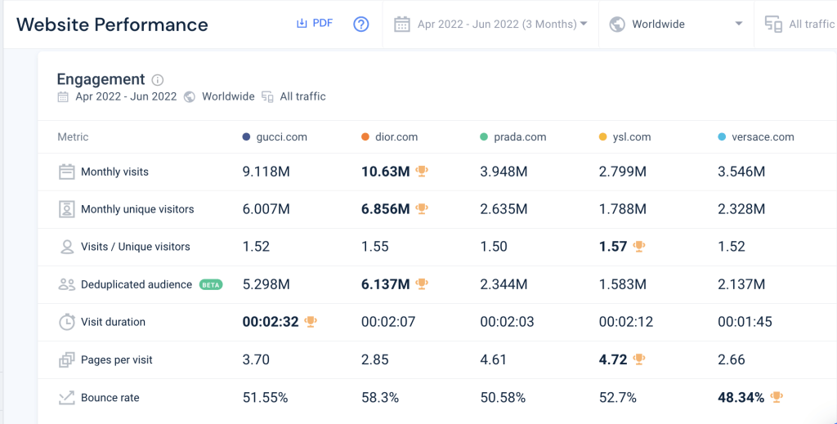The image size is (837, 424).
Task: Click dior.com bounce rate 58.3%
Action: point(380,397)
